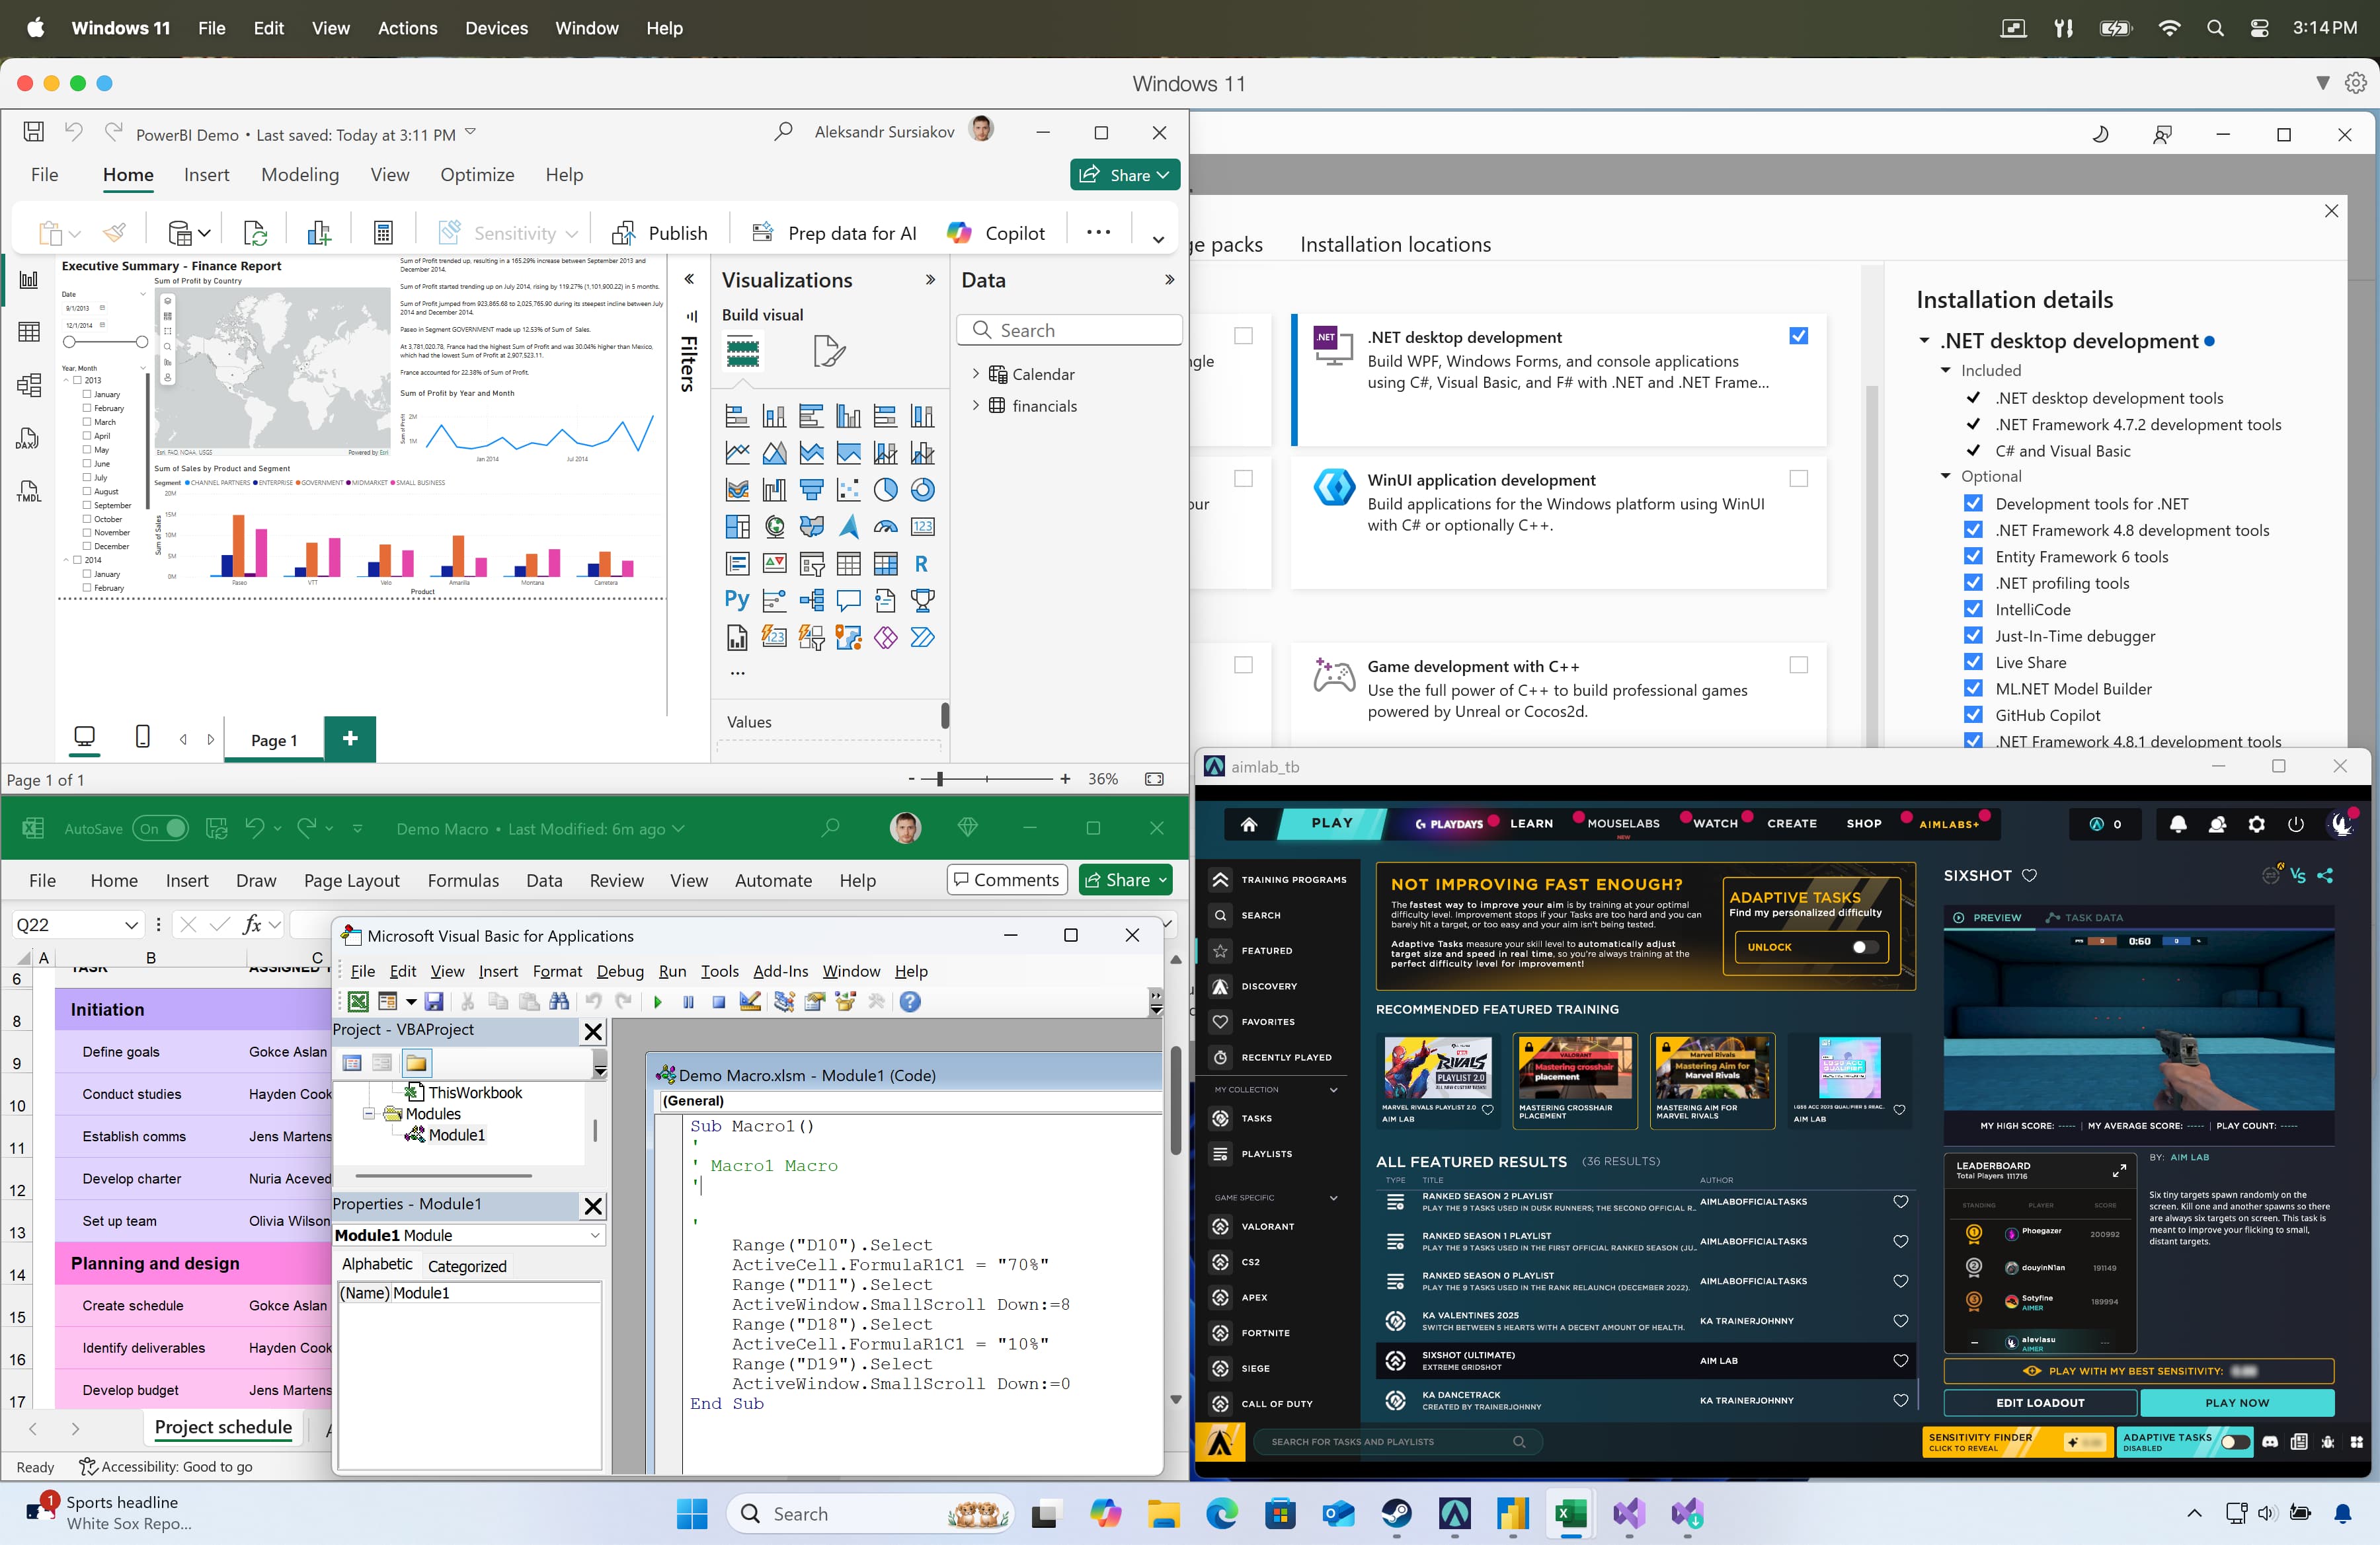Viewport: 2380px width, 1545px height.
Task: Uncheck the Live Share component
Action: coord(1973,661)
